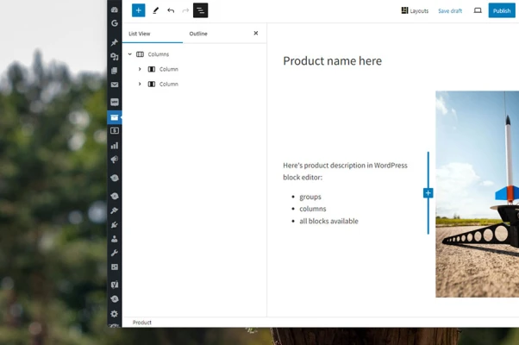Open Pages icon in admin sidebar
The image size is (519, 345).
(x=115, y=71)
